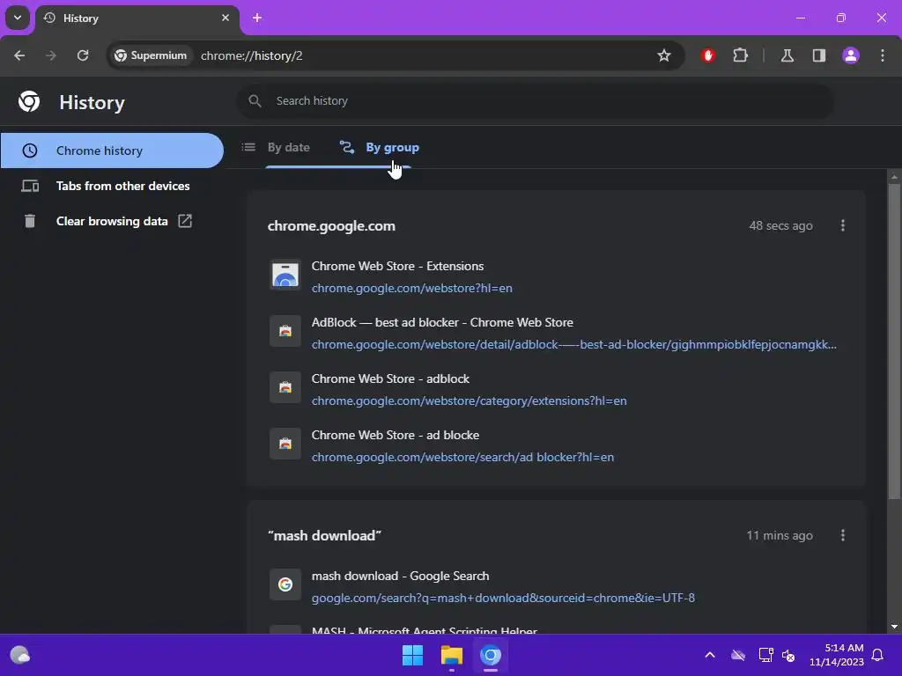Open the Chrome Labs flask icon

(x=787, y=55)
